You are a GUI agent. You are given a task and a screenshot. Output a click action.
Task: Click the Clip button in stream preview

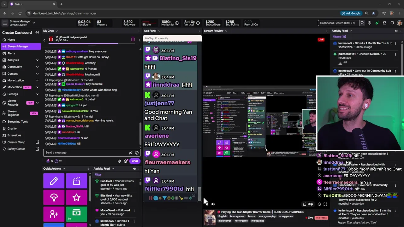click(x=308, y=204)
